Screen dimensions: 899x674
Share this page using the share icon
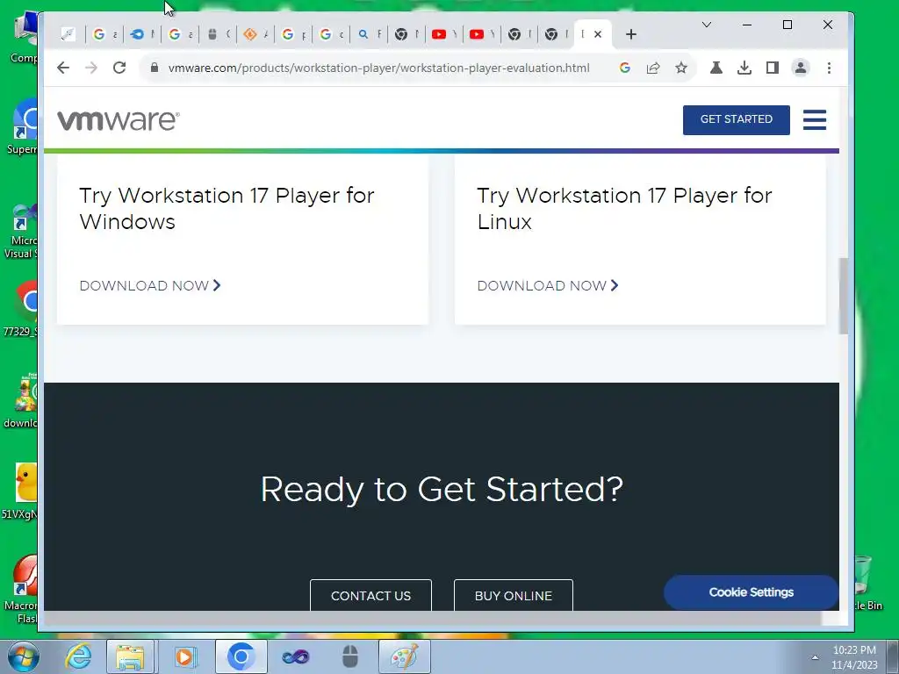tap(653, 68)
